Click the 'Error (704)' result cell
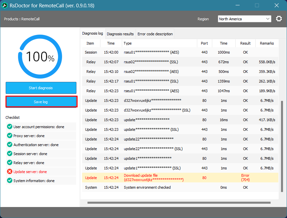The image size is (287, 218). coord(245,177)
